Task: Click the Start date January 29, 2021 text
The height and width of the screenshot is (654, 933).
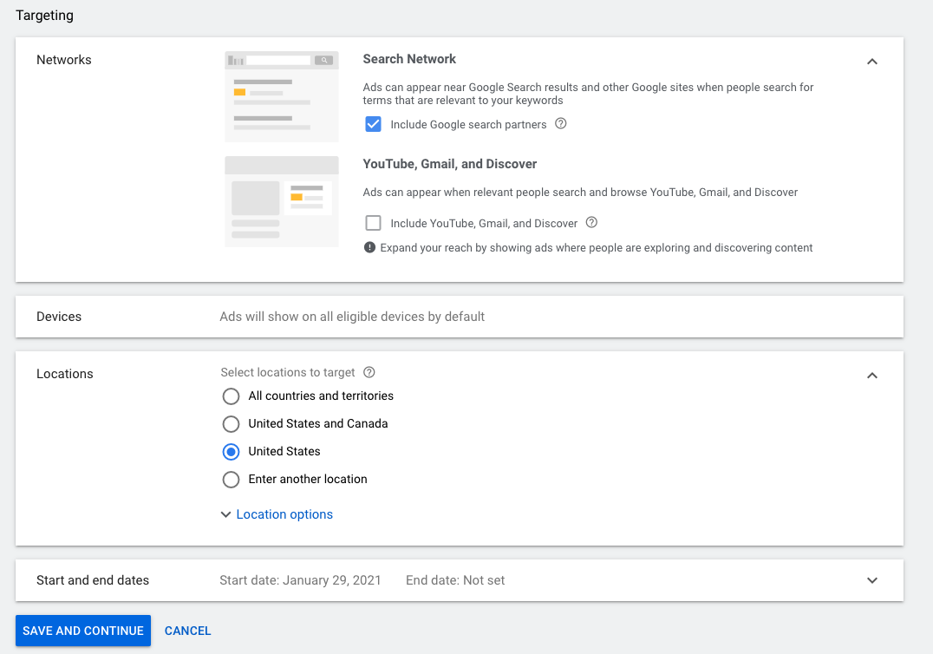Action: pos(301,580)
